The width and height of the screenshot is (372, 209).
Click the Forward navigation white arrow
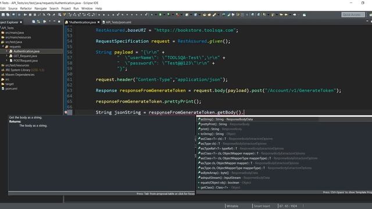point(295,15)
